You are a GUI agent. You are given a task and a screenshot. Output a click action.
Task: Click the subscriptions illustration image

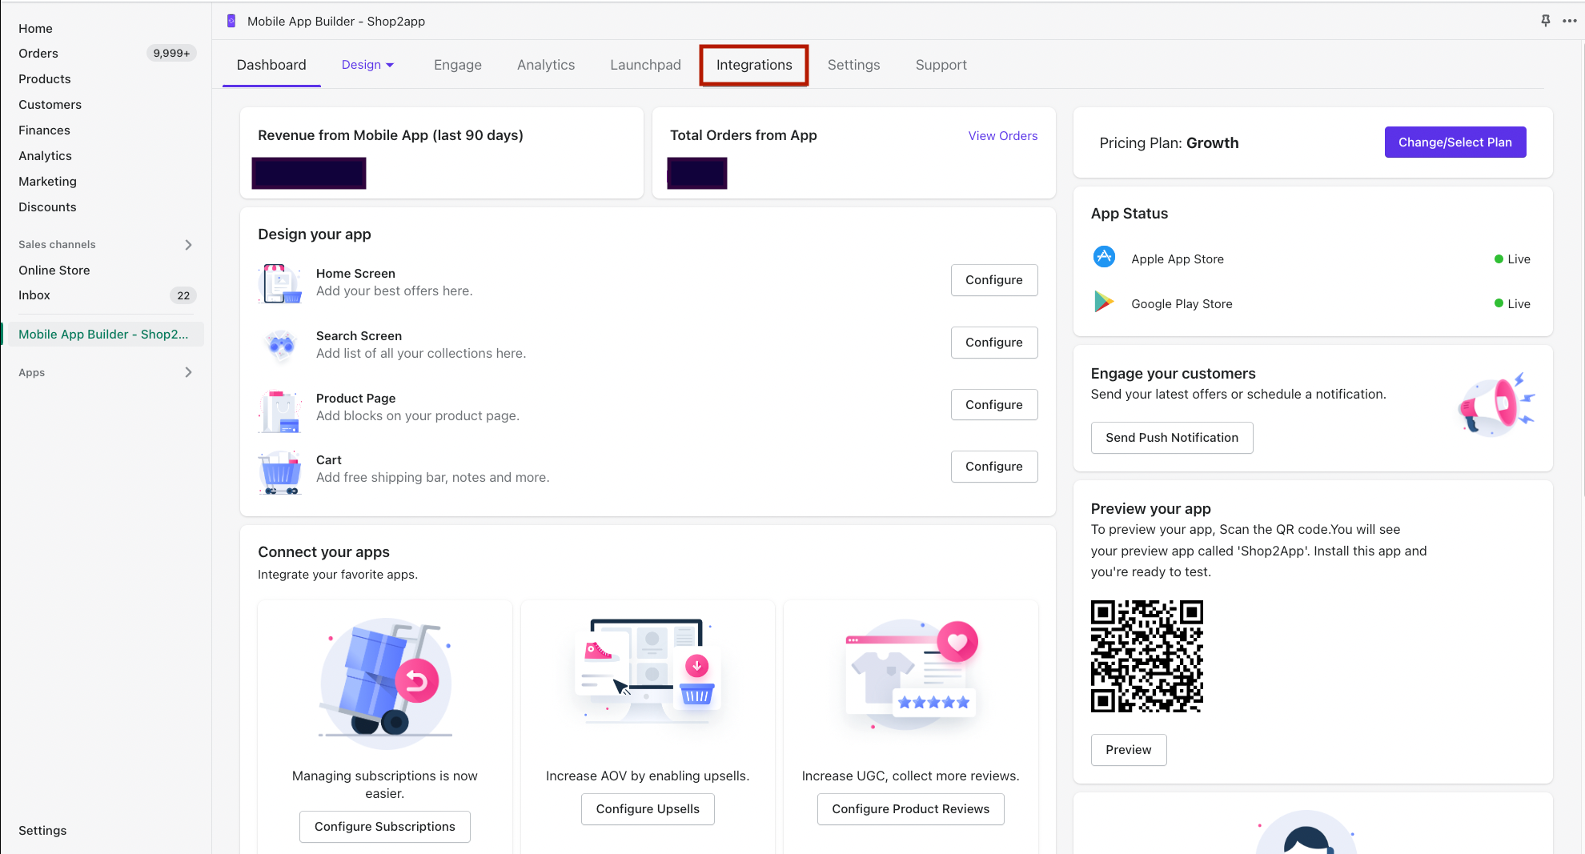(x=385, y=683)
